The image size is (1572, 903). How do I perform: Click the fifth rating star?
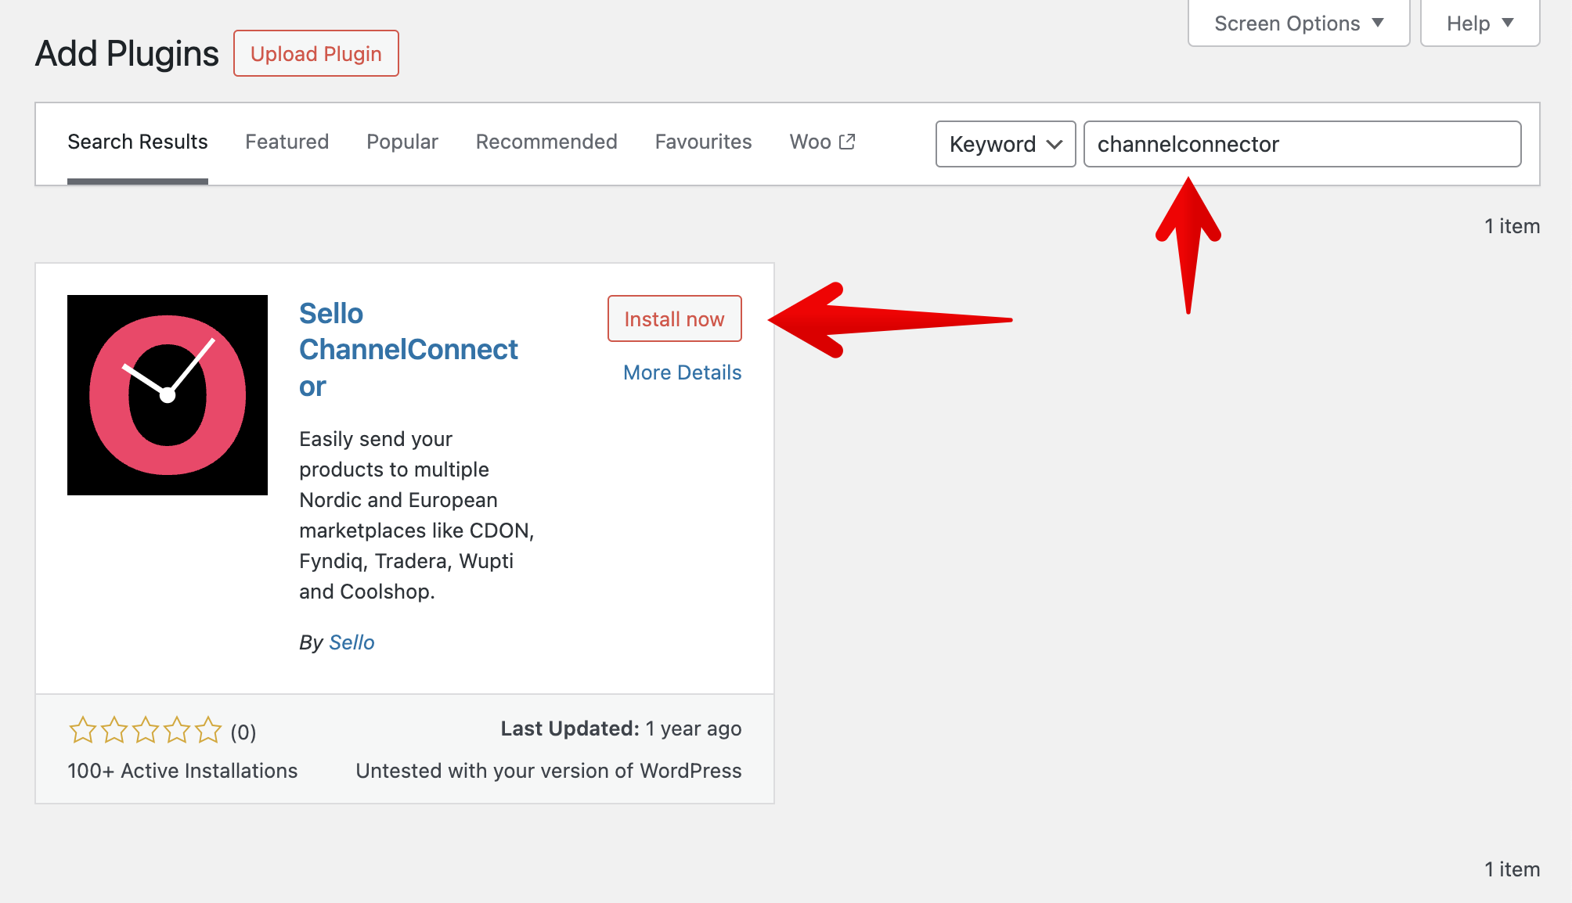pos(208,730)
